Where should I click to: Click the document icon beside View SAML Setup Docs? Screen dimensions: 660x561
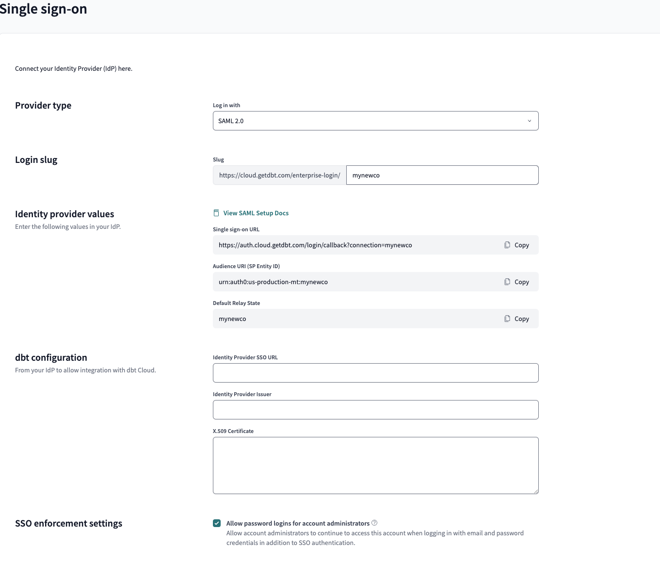pos(216,212)
